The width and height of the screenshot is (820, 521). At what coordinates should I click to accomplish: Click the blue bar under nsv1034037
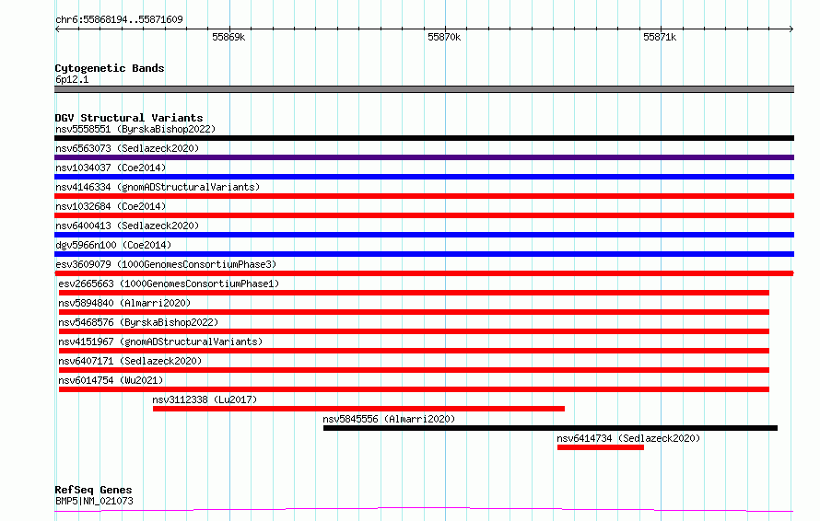424,177
